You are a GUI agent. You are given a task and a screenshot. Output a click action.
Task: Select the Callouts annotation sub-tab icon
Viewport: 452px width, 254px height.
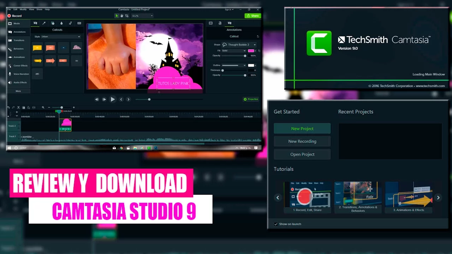[35, 23]
